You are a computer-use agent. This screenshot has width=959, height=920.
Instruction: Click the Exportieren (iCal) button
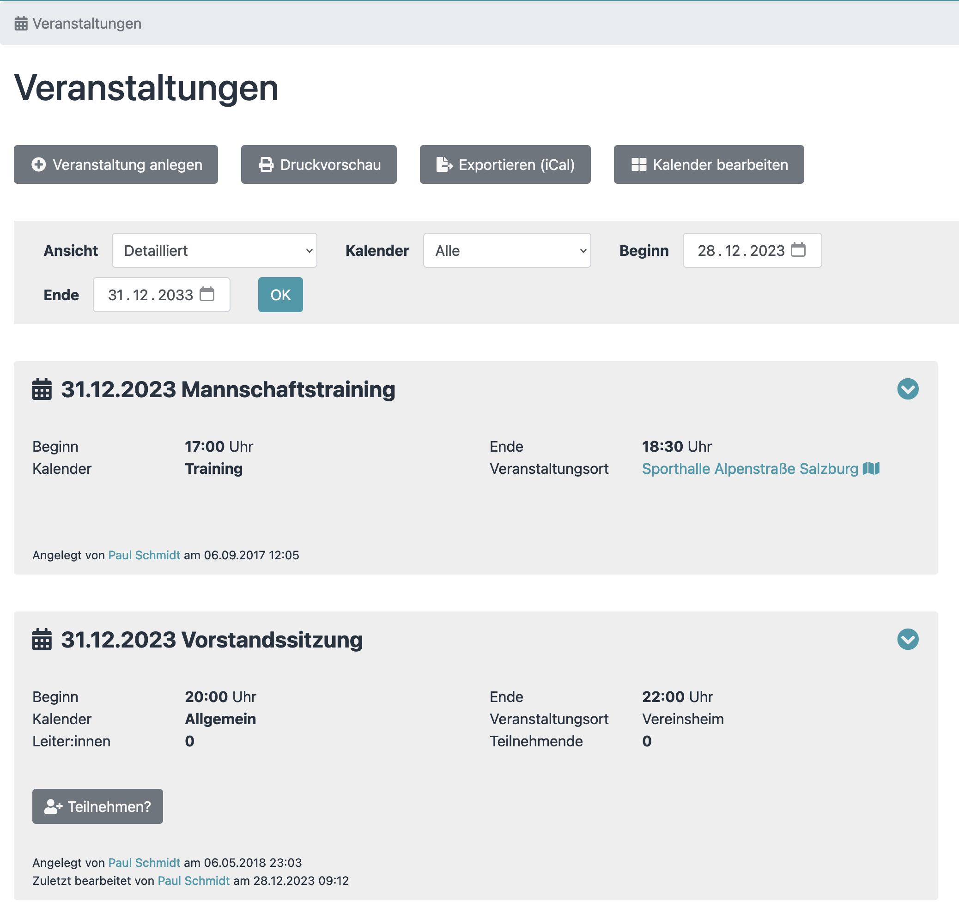pyautogui.click(x=505, y=165)
